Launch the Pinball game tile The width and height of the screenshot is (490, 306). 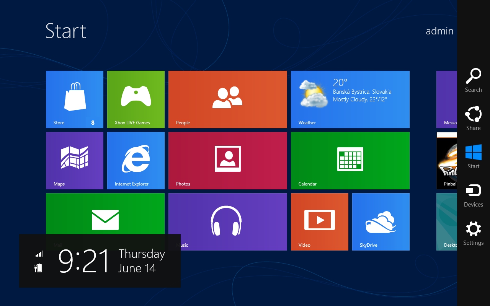point(447,161)
